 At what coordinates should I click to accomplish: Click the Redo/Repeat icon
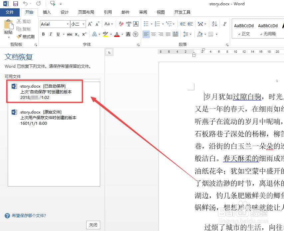pos(38,4)
